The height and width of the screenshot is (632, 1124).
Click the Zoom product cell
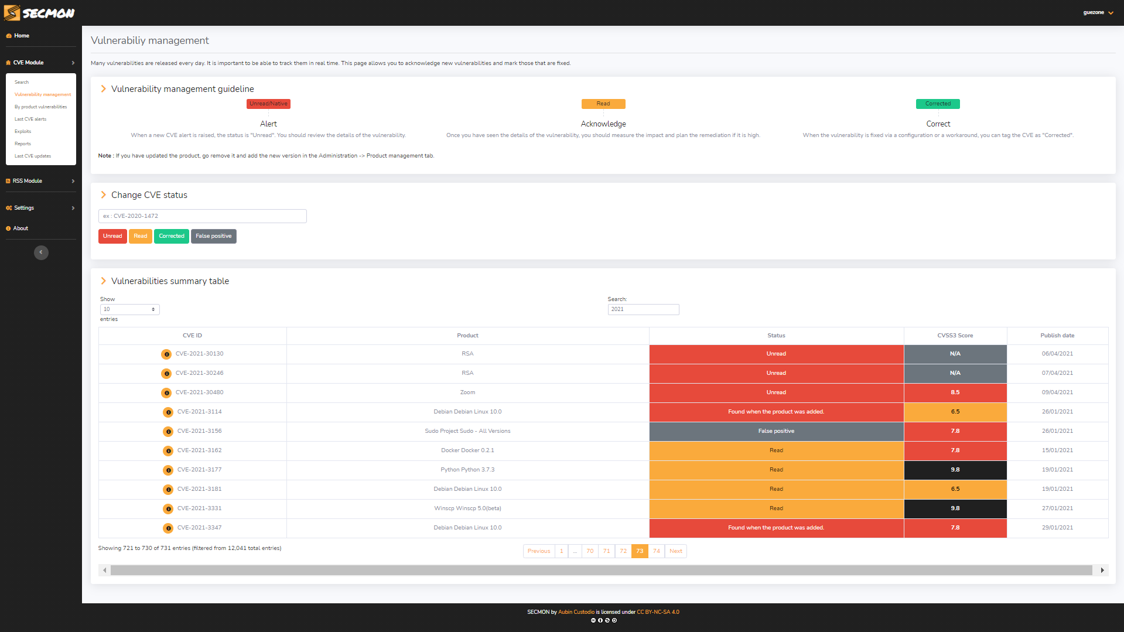pos(467,392)
